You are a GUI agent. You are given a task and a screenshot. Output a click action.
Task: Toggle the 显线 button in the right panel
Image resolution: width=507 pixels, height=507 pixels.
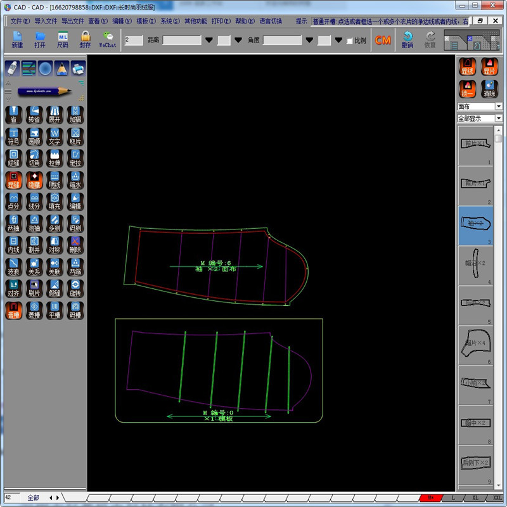pyautogui.click(x=467, y=67)
